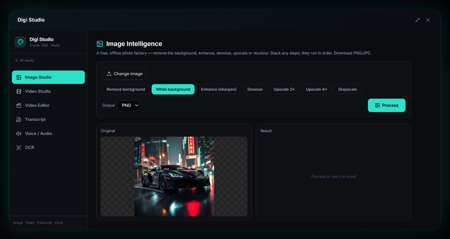Toggle the Remove background step
450x239 pixels.
tap(126, 89)
